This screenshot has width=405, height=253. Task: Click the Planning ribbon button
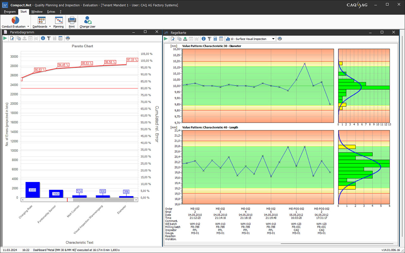pyautogui.click(x=58, y=22)
